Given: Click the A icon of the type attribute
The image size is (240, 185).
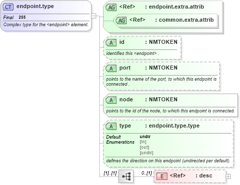Looking at the screenshot, I should pyautogui.click(x=111, y=127).
